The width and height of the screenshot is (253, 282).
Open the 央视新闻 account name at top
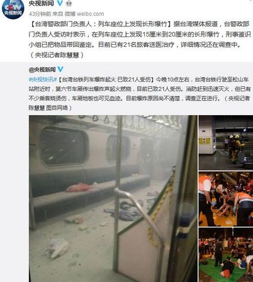tap(41, 3)
